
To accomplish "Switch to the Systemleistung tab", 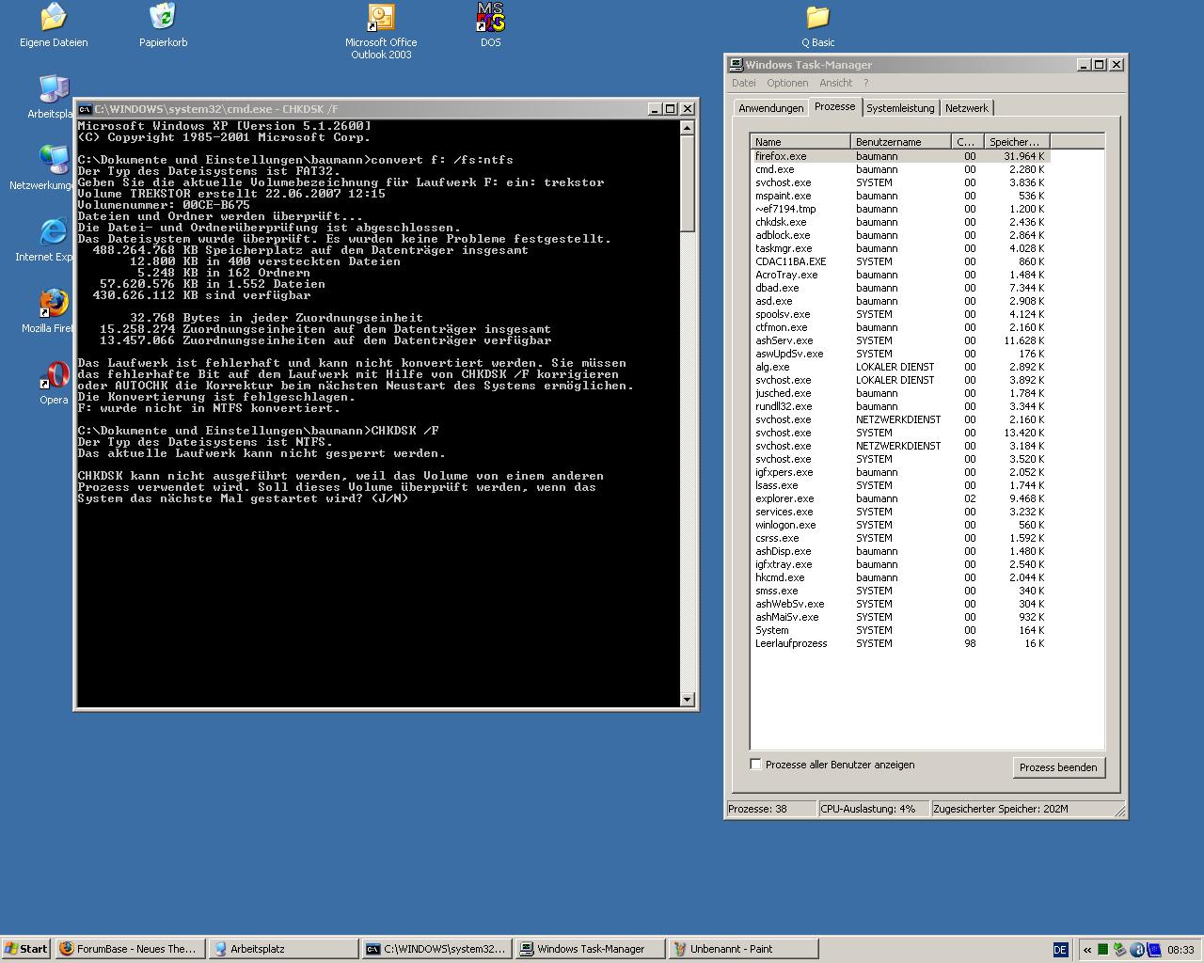I will tap(900, 108).
